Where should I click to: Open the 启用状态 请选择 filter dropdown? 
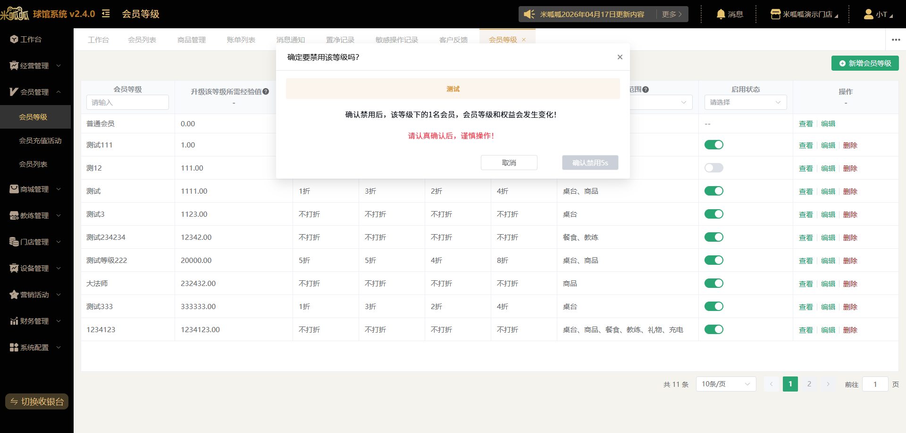point(746,102)
